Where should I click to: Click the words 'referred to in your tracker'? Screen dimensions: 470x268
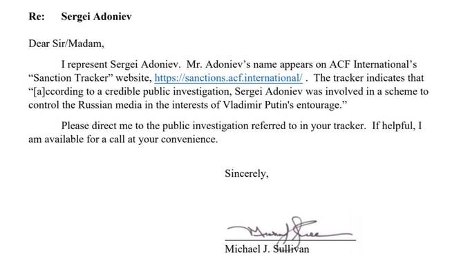[308, 126]
